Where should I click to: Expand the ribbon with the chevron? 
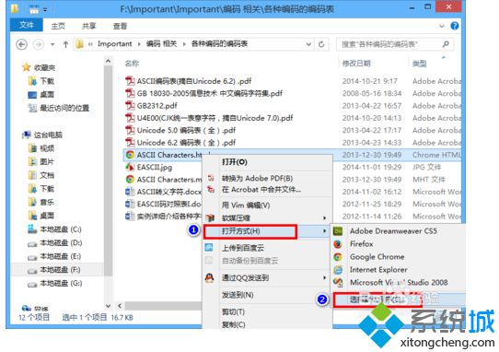pos(441,26)
